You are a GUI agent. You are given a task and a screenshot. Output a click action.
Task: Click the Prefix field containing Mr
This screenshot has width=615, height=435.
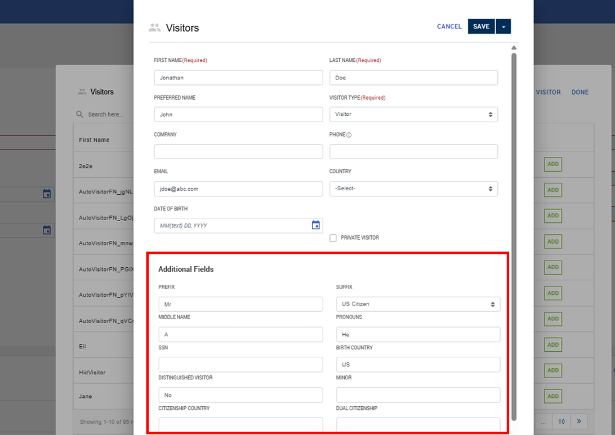pos(240,304)
